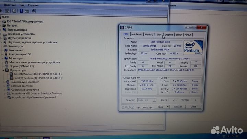Click the Intel Pentium inside logo
The height and width of the screenshot is (139, 247).
tap(193, 48)
